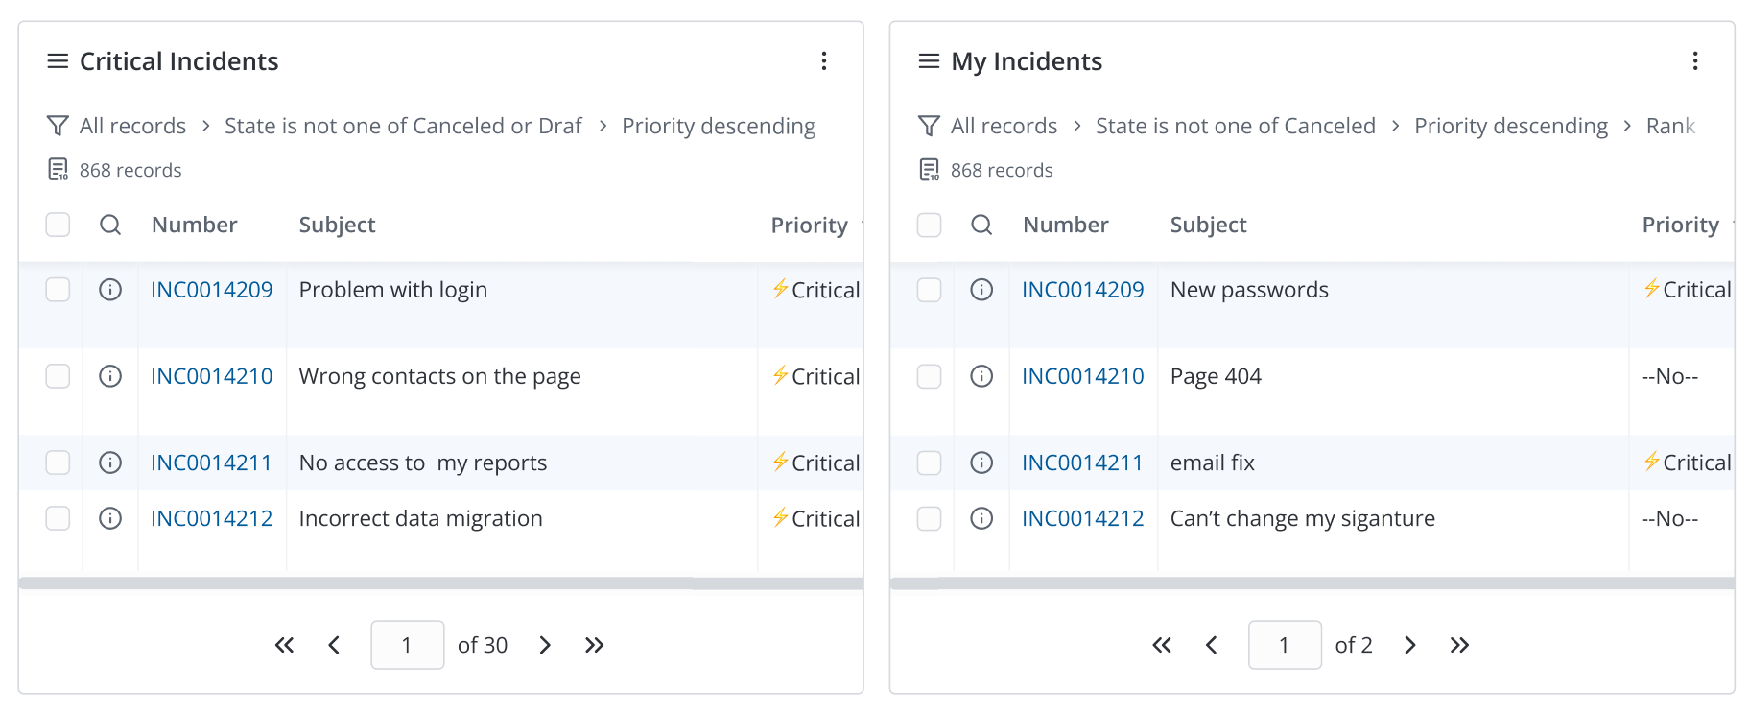Open info icon for Wrong contacts on the page
Image resolution: width=1749 pixels, height=713 pixels.
(110, 376)
